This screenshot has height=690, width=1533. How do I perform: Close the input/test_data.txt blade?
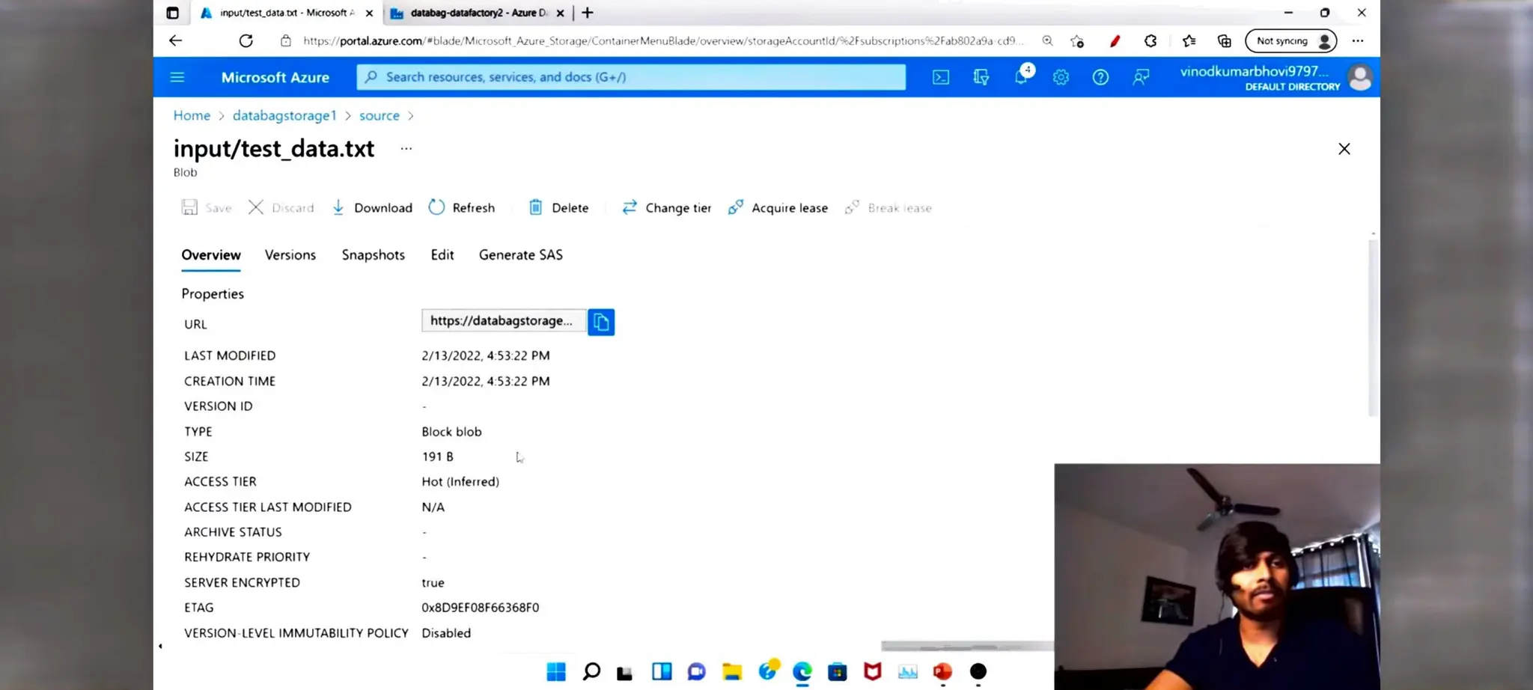pos(1344,149)
